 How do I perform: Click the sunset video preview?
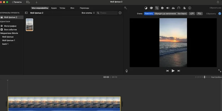(x=173, y=43)
